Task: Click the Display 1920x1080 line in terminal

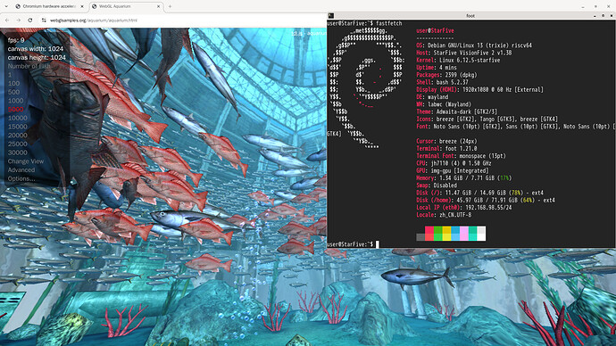Action: tap(480, 89)
